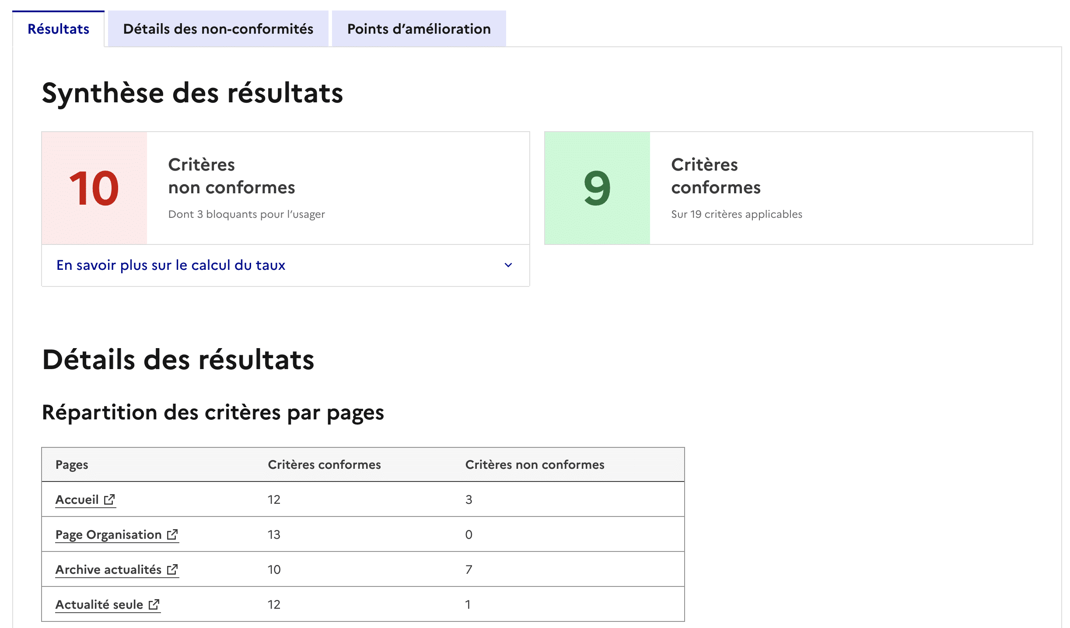Click the 'Critères non conformes' card title
Viewport: 1070px width, 628px height.
[231, 176]
